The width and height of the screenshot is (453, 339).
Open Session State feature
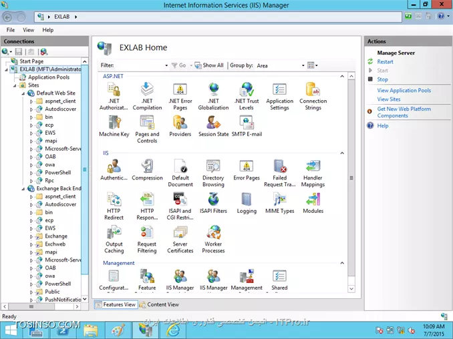click(214, 126)
